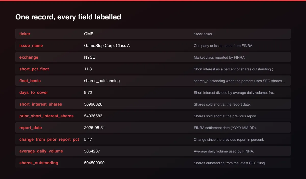
Task: Click the description "Stock ticker."
Action: [x=203, y=34]
